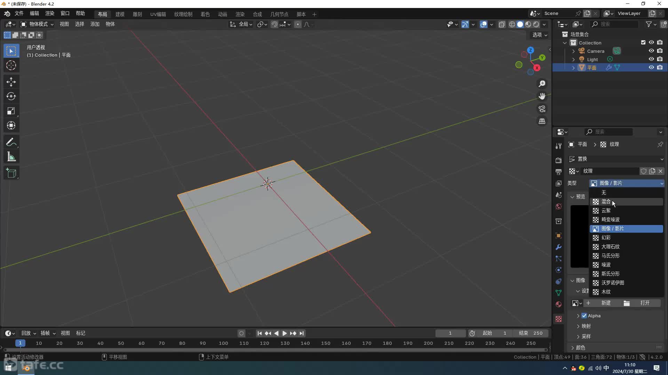Open the Tool properties tab
This screenshot has height=375, width=668.
coord(558,146)
